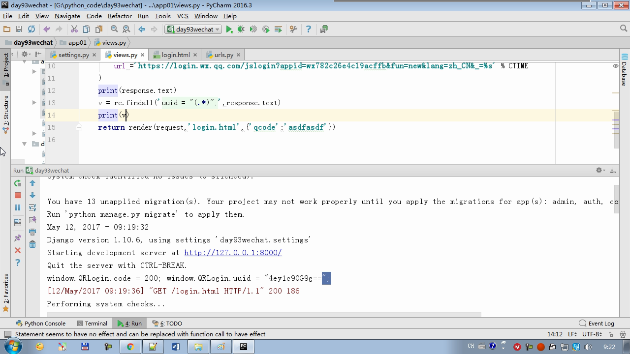630x354 pixels.
Task: Clear all console output with trash icon
Action: point(32,244)
